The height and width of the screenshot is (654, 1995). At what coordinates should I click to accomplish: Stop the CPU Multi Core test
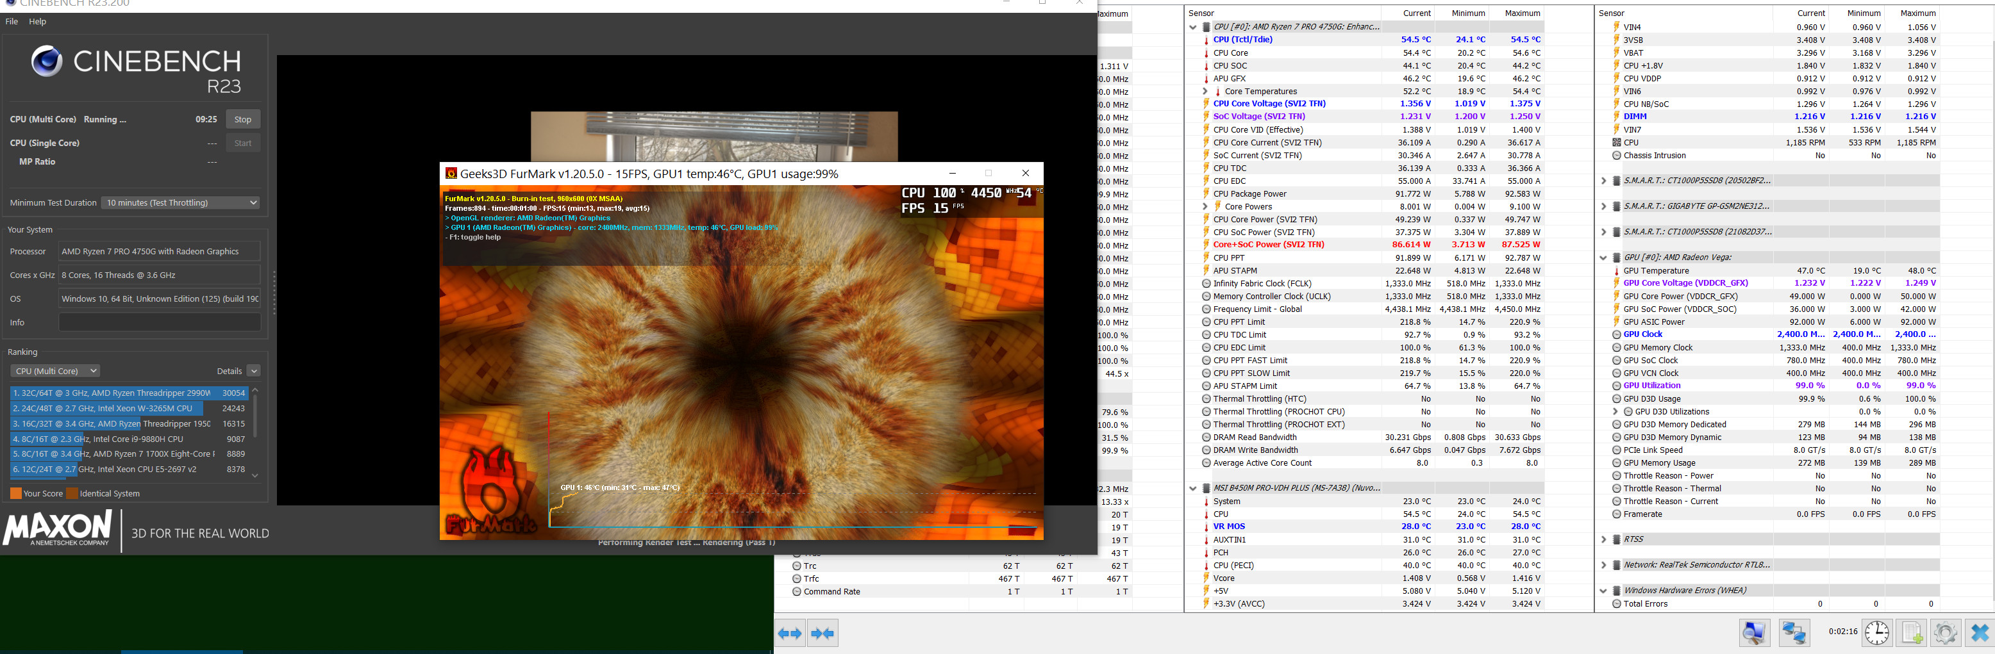pyautogui.click(x=242, y=119)
